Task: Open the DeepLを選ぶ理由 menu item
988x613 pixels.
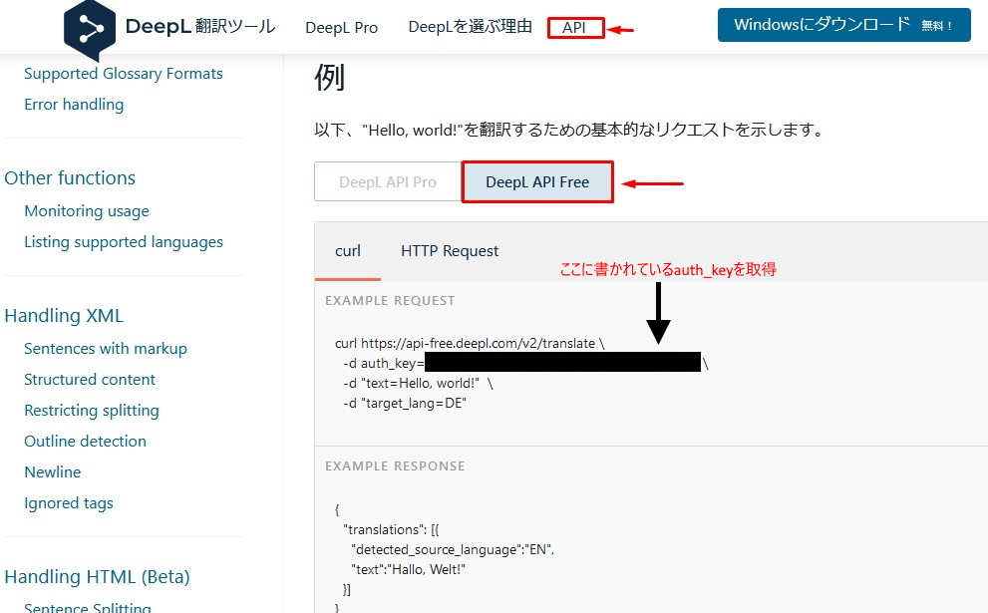Action: [470, 27]
